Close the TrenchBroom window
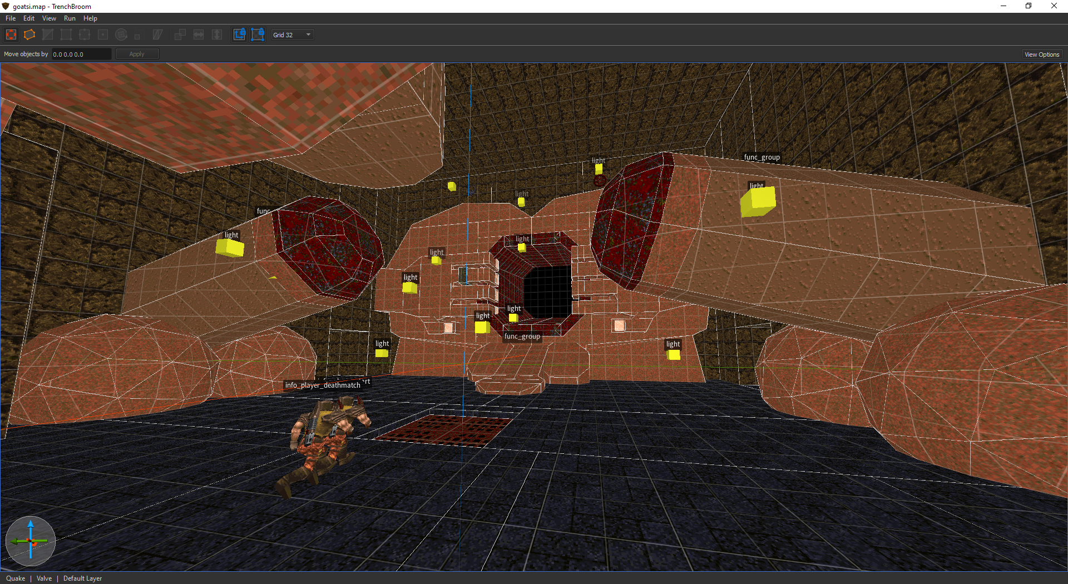Viewport: 1068px width, 584px height. [x=1054, y=6]
